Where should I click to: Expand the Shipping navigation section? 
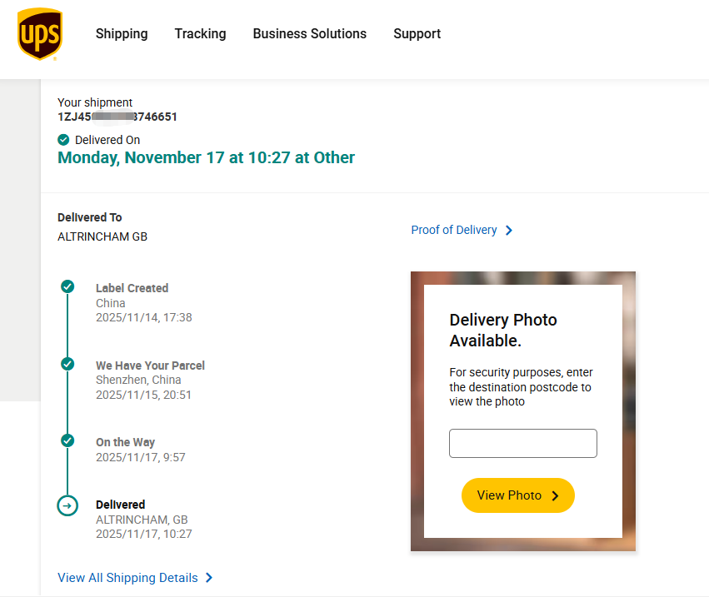[x=121, y=34]
